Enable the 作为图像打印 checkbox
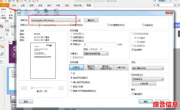 (108, 25)
